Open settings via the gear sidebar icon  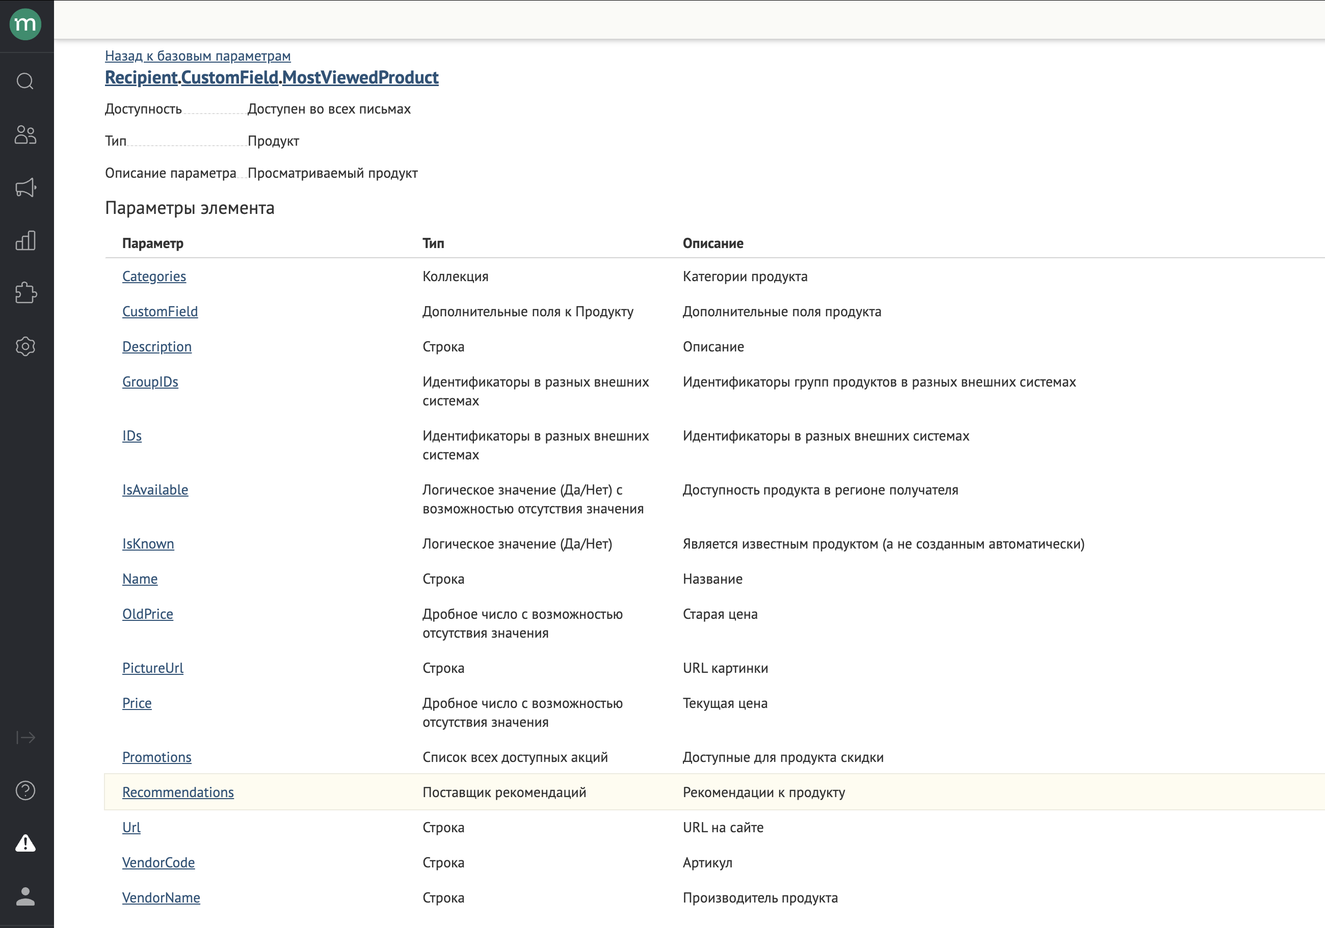pos(25,346)
